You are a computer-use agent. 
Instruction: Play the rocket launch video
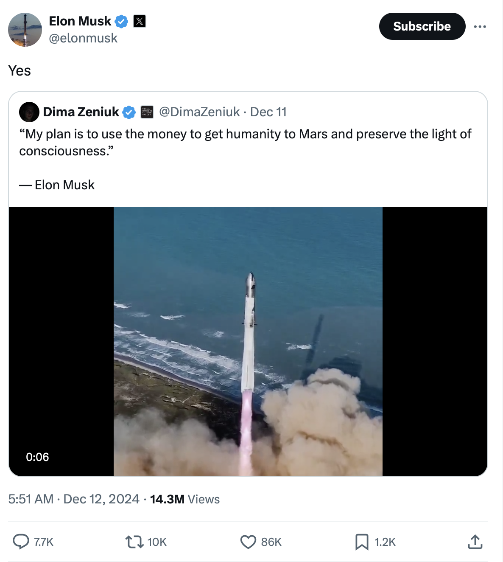tap(248, 341)
